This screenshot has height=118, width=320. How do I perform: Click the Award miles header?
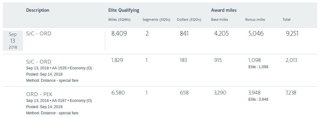(x=224, y=10)
